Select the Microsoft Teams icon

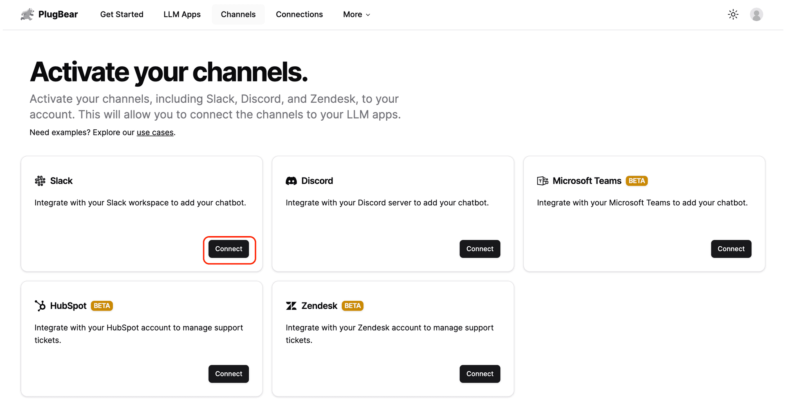(542, 180)
